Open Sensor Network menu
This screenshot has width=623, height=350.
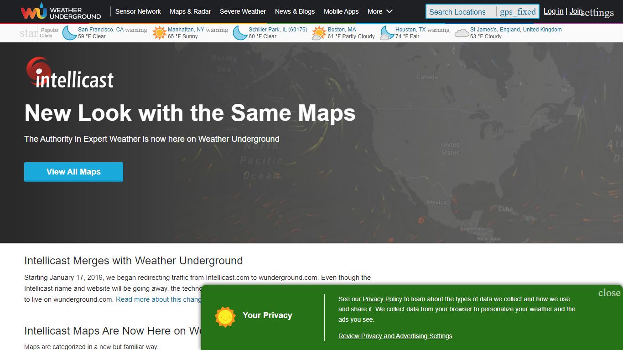138,11
